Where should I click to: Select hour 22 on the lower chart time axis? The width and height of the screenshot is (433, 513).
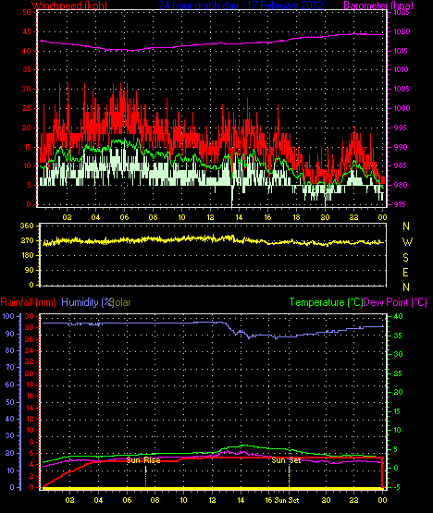tap(353, 500)
